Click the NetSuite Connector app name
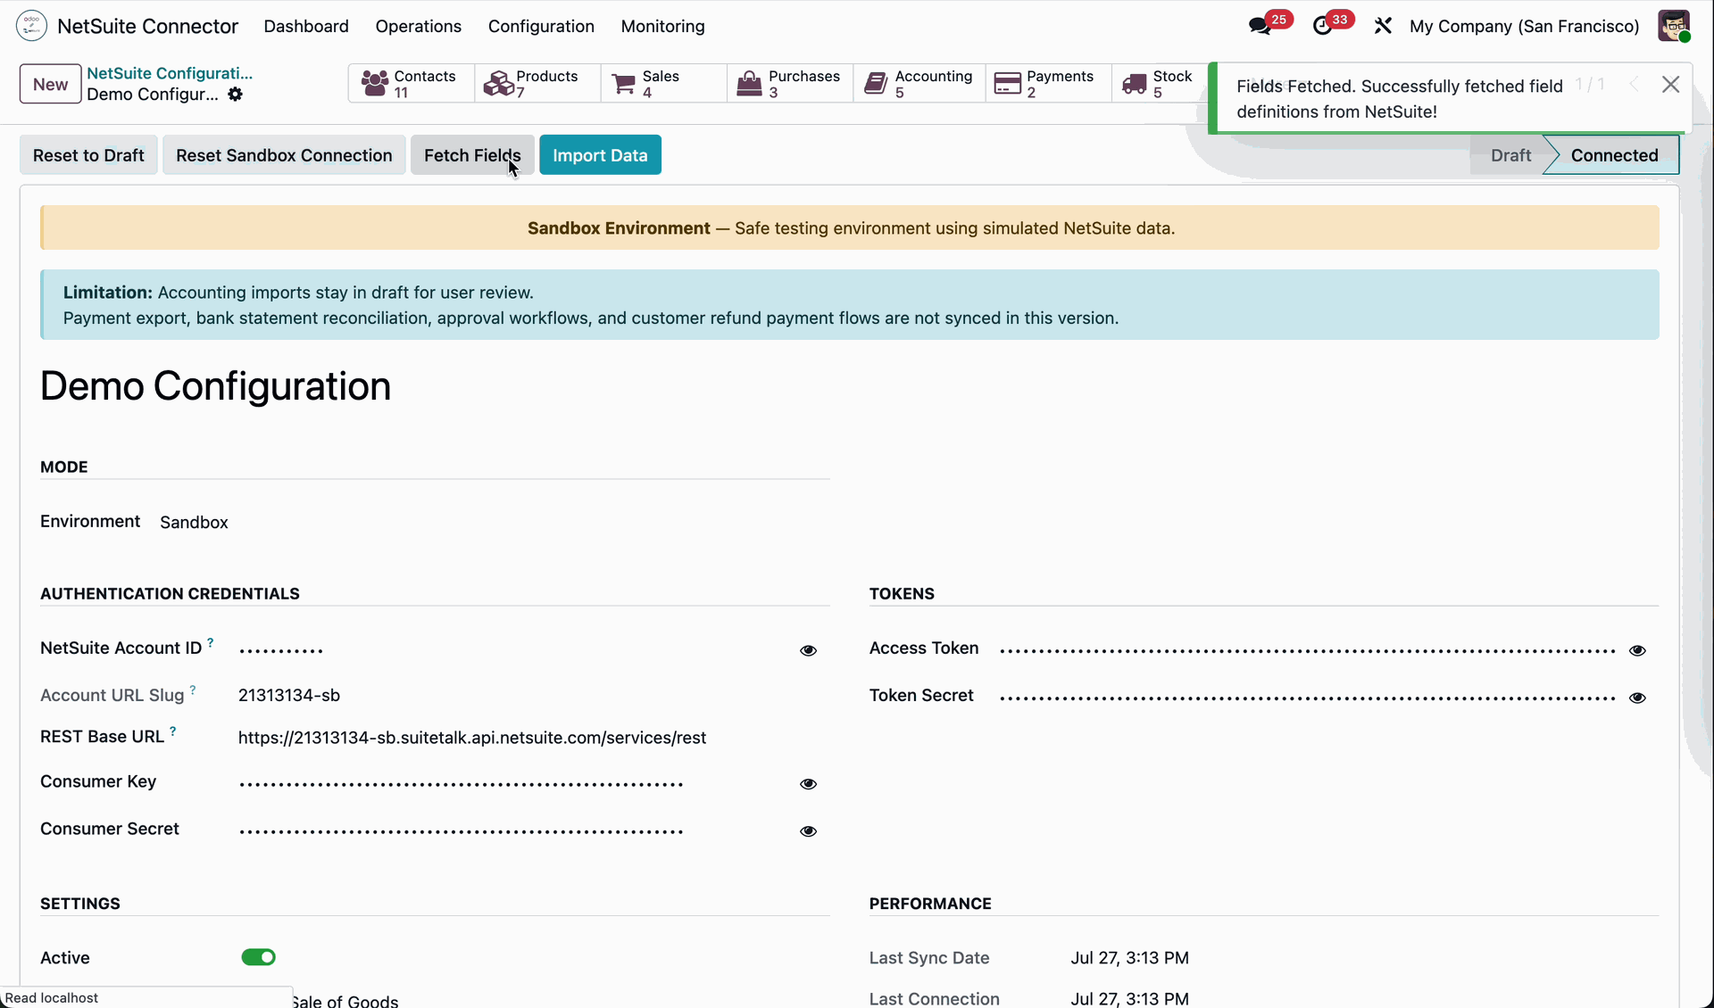Viewport: 1714px width, 1008px height. point(148,27)
